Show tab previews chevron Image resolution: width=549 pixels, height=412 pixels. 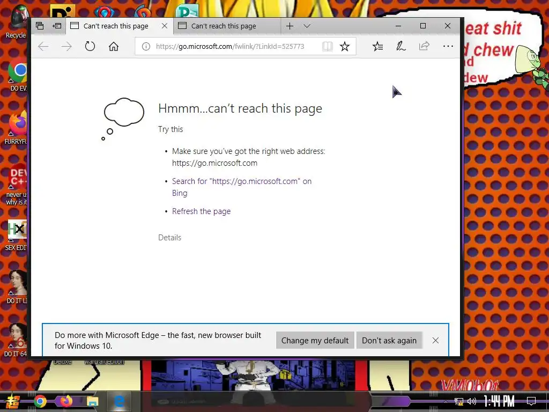[x=307, y=26]
